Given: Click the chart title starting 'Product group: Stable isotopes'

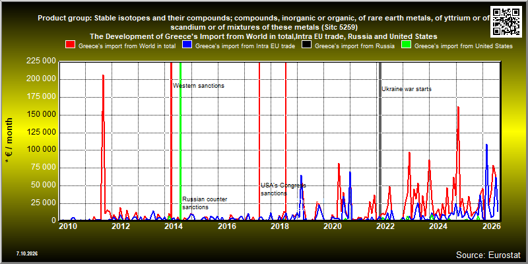Looking at the screenshot, I should click(x=264, y=22).
